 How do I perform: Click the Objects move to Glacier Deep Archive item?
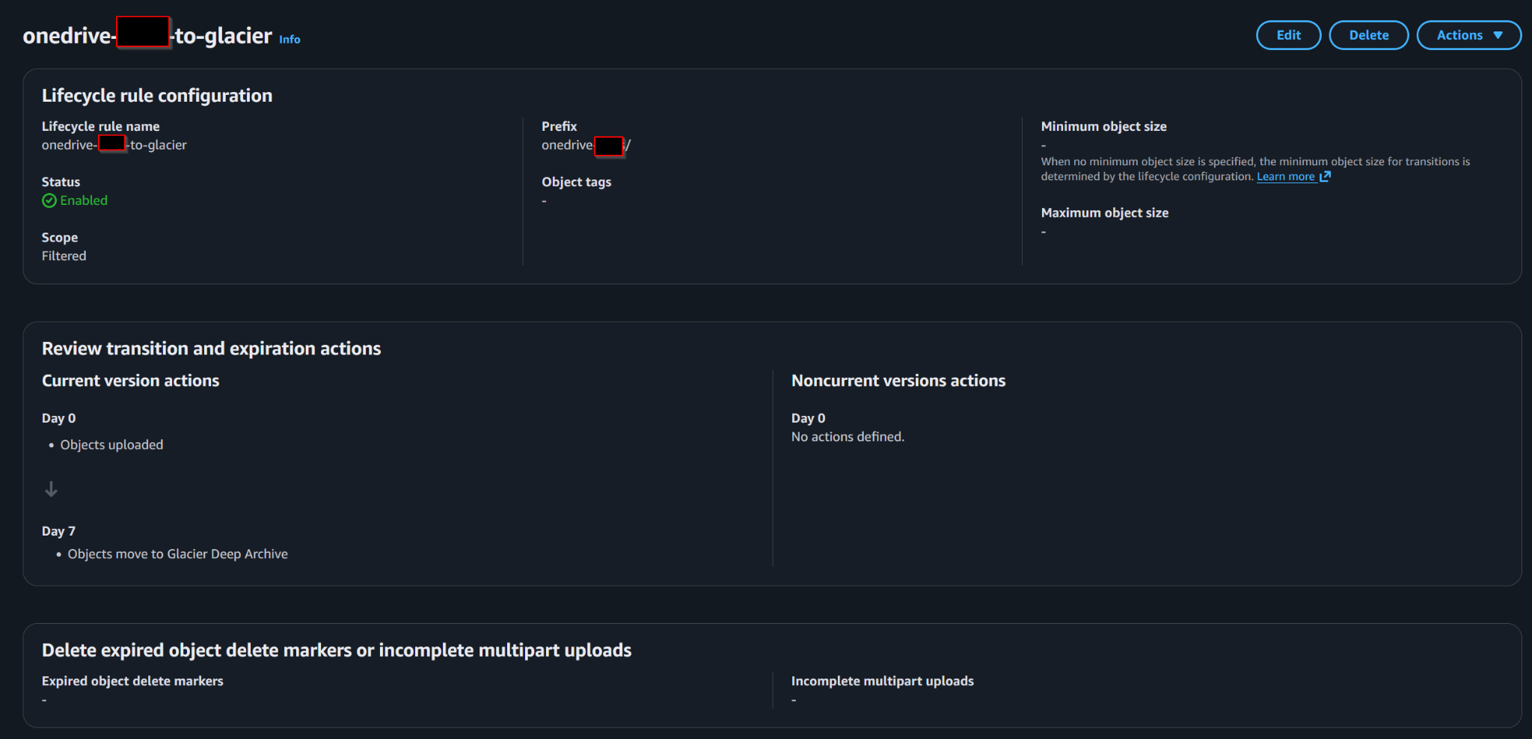click(x=177, y=554)
